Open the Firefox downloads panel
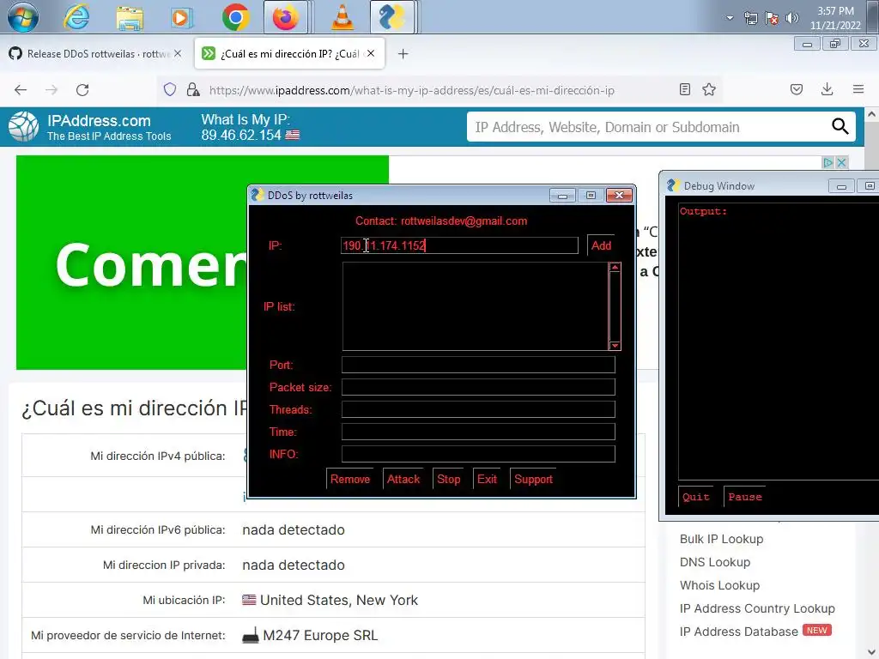 pyautogui.click(x=827, y=89)
